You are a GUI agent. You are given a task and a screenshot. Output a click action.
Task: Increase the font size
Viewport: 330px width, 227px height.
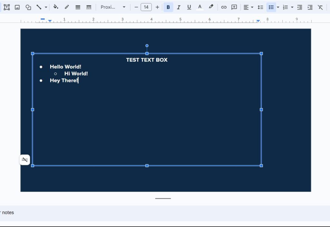coord(157,7)
